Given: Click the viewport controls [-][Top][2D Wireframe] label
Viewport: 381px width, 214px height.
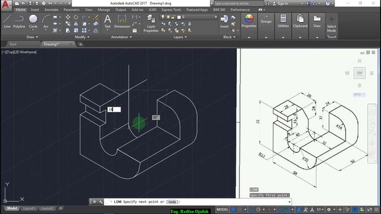Looking at the screenshot, I should click(x=19, y=52).
